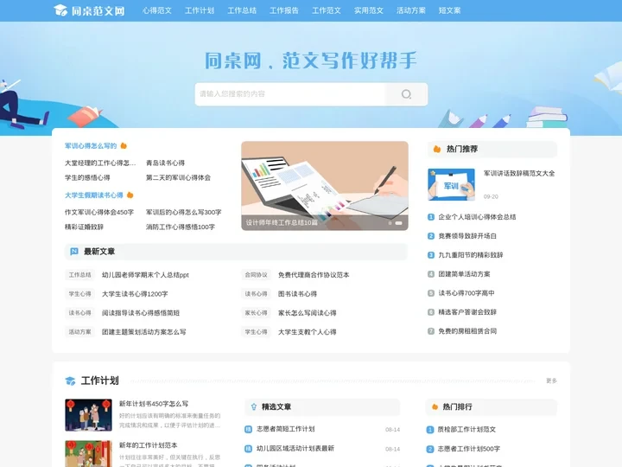This screenshot has width=622, height=467.
Task: Click the badge icon beside 幼儿园区域活动计划表最新
Action: click(248, 449)
